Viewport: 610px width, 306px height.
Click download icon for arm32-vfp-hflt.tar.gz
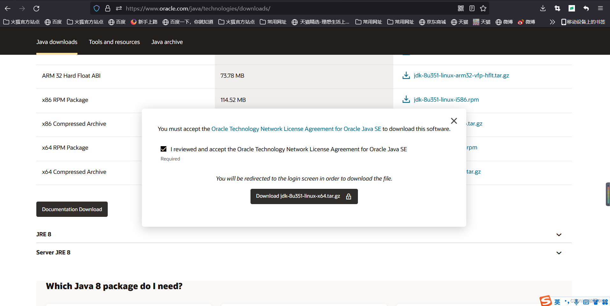(406, 75)
